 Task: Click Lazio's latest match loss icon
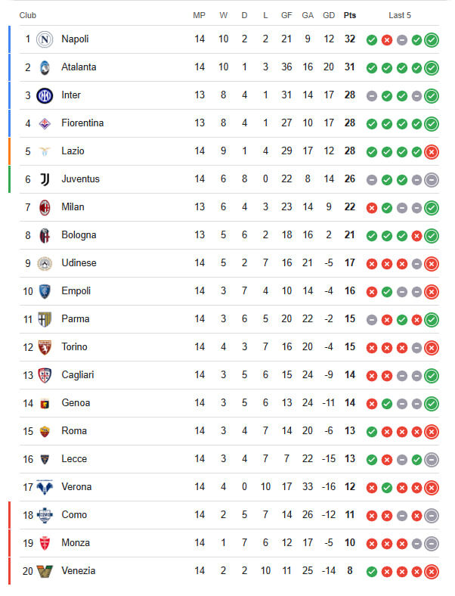(x=431, y=152)
